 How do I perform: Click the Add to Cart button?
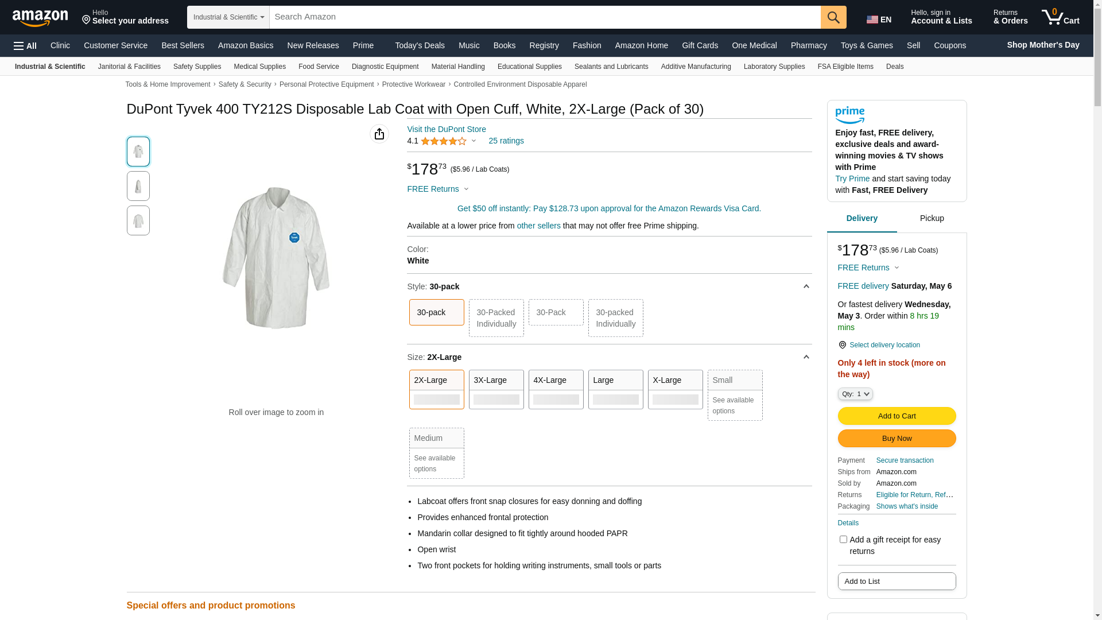pos(897,416)
